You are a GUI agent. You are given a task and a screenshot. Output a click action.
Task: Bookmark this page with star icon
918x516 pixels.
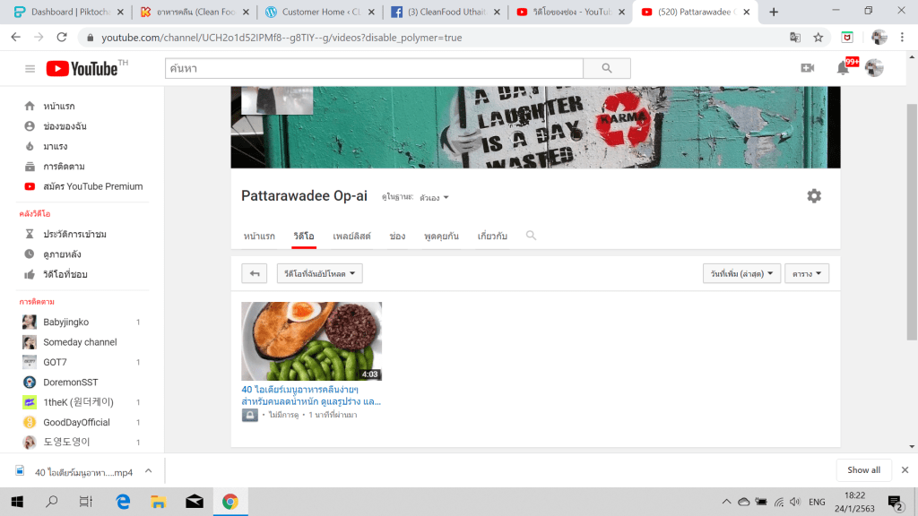[x=818, y=38]
